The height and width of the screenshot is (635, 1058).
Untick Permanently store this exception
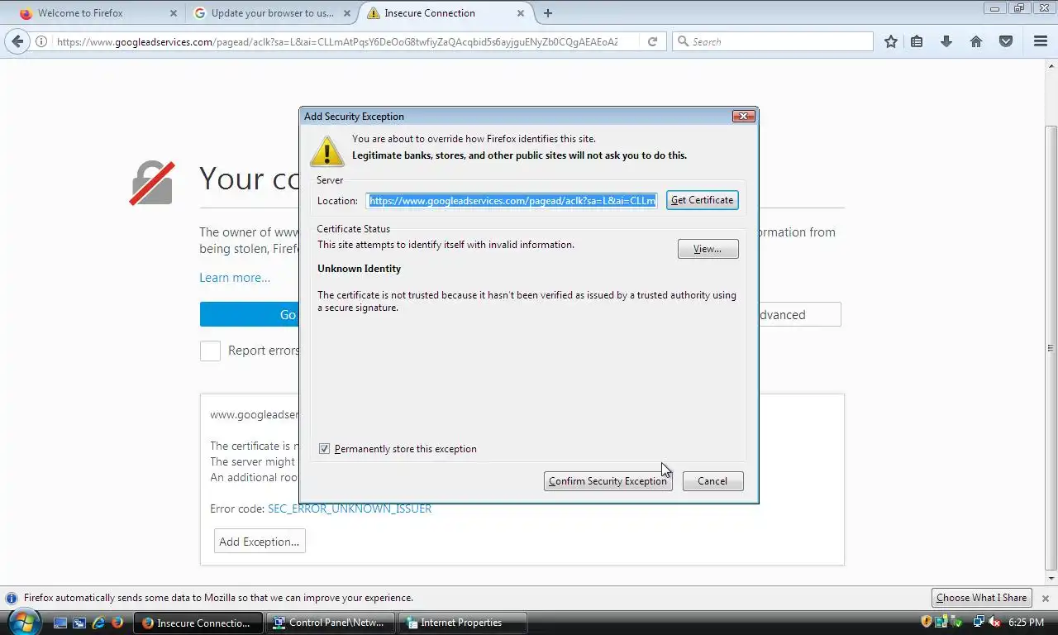click(324, 449)
